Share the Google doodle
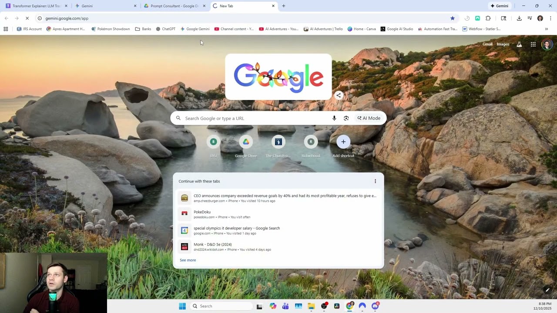557x313 pixels. pos(339,95)
